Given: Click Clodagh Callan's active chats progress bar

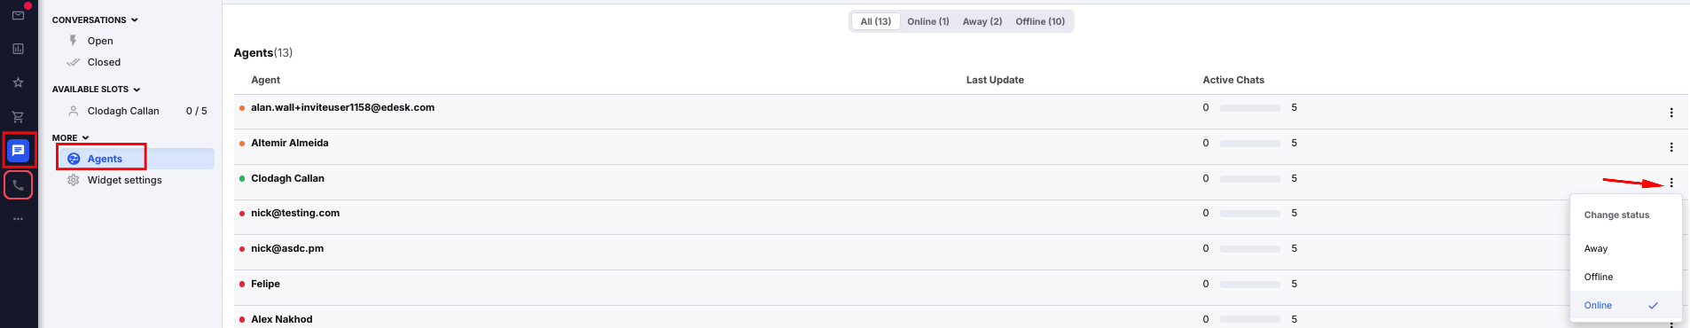Looking at the screenshot, I should click(x=1250, y=179).
